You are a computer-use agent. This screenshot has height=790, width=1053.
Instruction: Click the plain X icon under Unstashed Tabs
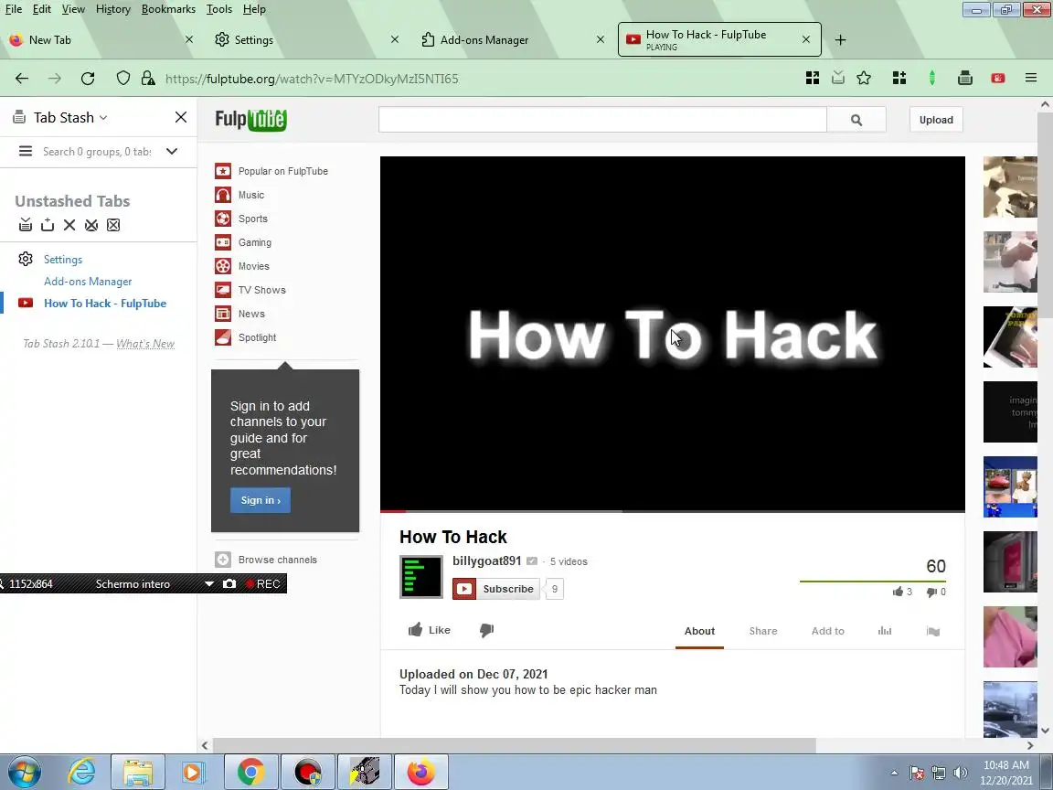69,225
